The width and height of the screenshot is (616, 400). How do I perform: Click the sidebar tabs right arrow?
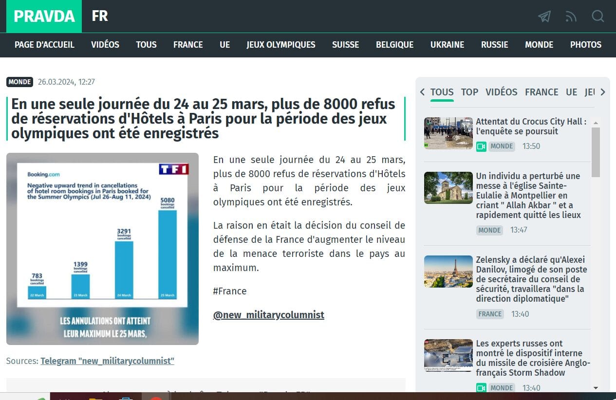click(603, 92)
